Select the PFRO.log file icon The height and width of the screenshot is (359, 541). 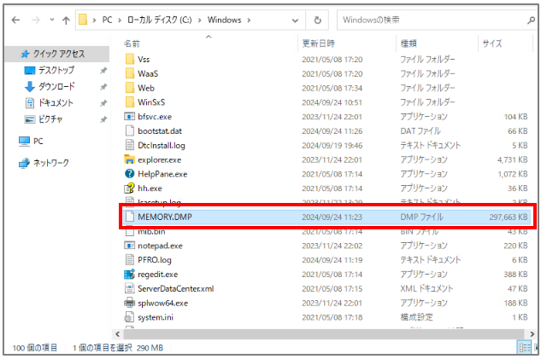tap(129, 260)
